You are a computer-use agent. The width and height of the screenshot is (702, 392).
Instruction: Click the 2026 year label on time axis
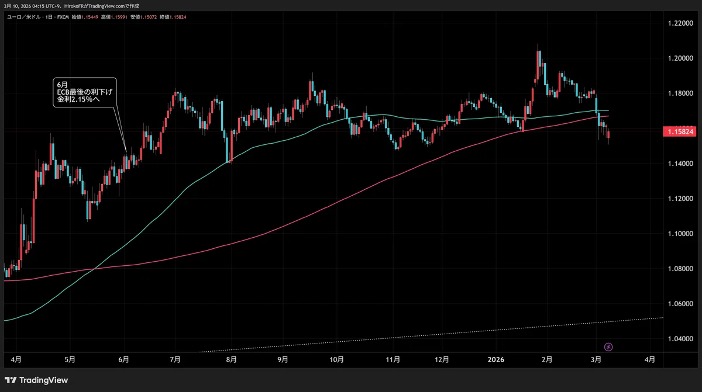[497, 360]
